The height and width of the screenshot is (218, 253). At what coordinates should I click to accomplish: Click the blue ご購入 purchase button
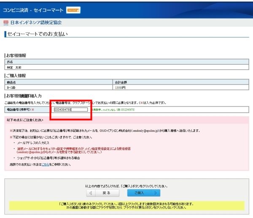144,193
